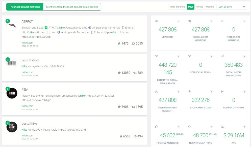Click the FIBA profile avatar
The height and width of the screenshot is (147, 251).
click(12, 93)
